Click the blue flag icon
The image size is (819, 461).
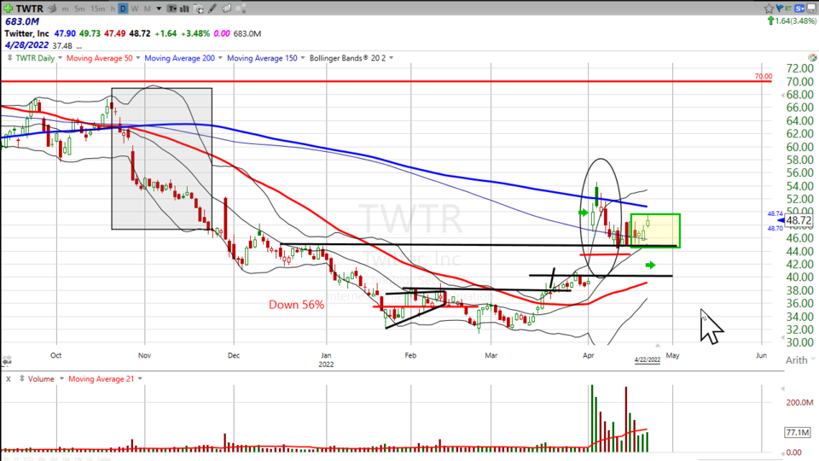[779, 8]
